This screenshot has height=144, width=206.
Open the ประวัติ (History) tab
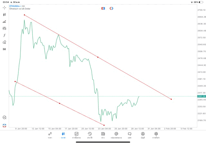(x=89, y=135)
